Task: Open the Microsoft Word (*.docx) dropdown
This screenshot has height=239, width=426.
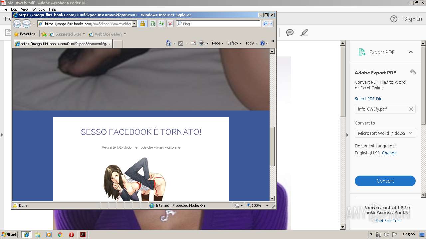Action: click(x=385, y=133)
